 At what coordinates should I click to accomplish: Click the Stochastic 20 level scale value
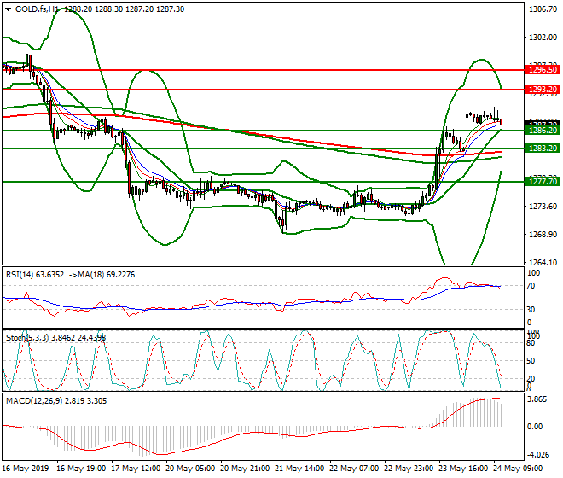click(x=531, y=378)
